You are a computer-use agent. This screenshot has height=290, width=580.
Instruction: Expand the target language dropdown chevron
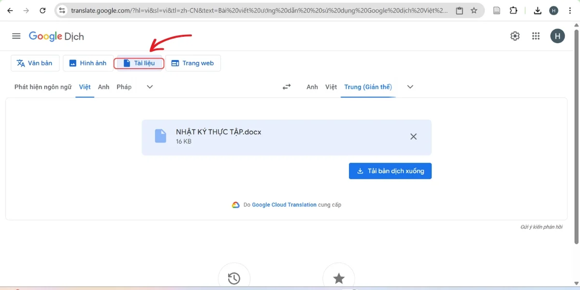coord(410,87)
